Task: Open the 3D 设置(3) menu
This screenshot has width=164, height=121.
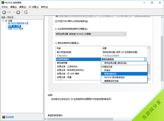Action: [33, 7]
